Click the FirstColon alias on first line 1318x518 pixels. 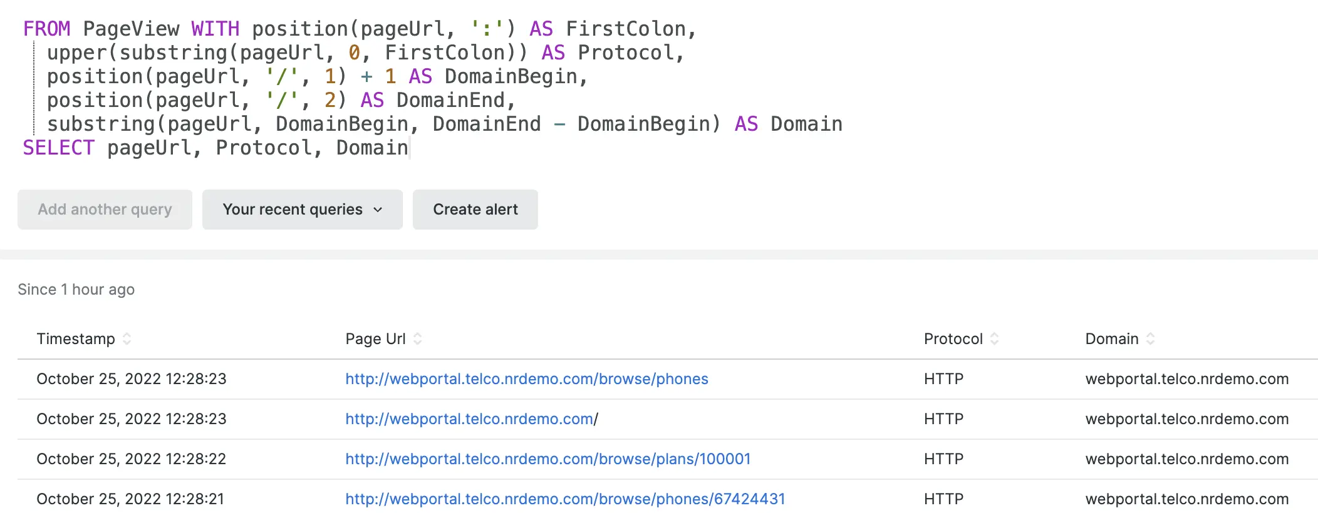pyautogui.click(x=626, y=29)
